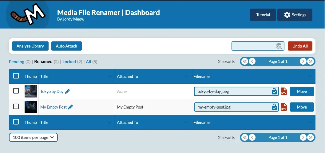Expand the Attached To column chevron in top header
This screenshot has width=325, height=153.
click(x=186, y=76)
